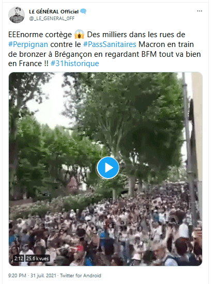
Task: Open LE GÉNÉRAL Officiel's profile avatar
Action: 17,15
